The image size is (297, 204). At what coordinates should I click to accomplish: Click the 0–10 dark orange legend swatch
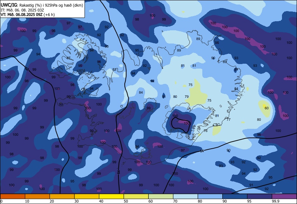[x=13, y=196]
